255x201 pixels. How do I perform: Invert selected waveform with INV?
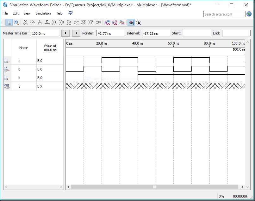[x=69, y=22]
